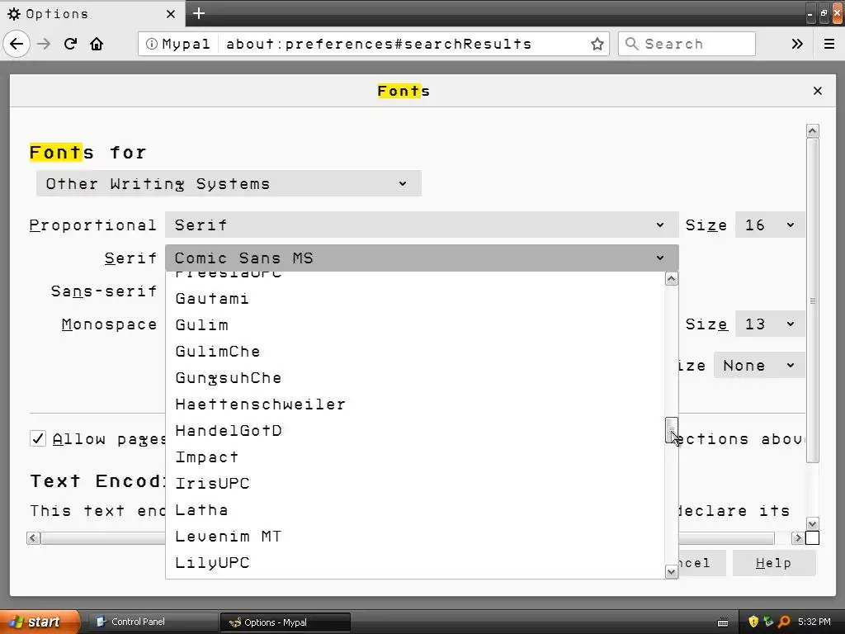Viewport: 845px width, 634px height.
Task: Click the Help button
Action: (773, 563)
